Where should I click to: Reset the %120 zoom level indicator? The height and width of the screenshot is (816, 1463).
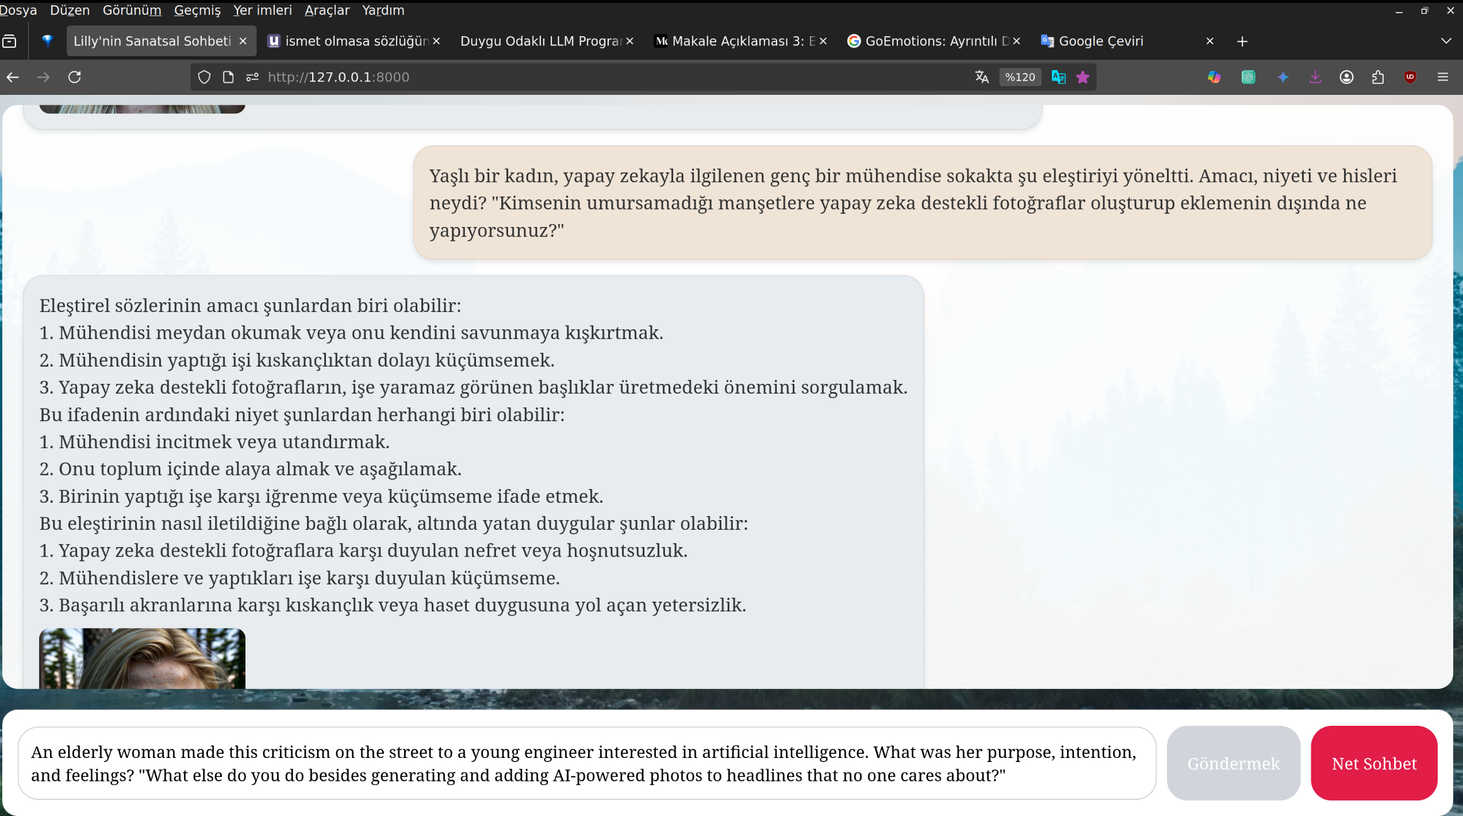coord(1020,77)
